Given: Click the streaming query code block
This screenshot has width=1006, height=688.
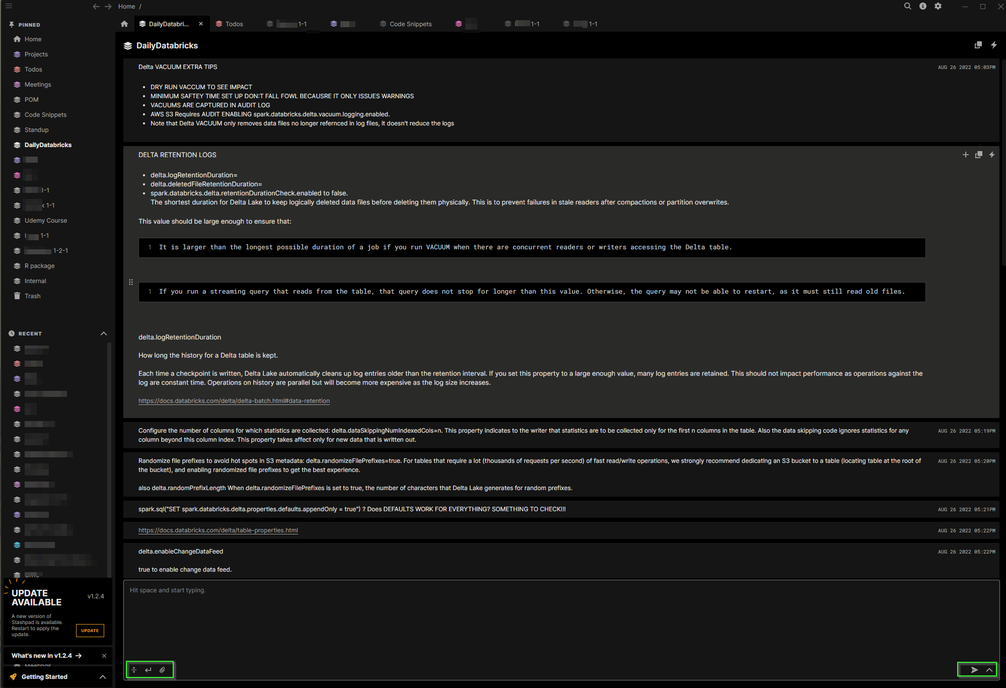Looking at the screenshot, I should (532, 292).
